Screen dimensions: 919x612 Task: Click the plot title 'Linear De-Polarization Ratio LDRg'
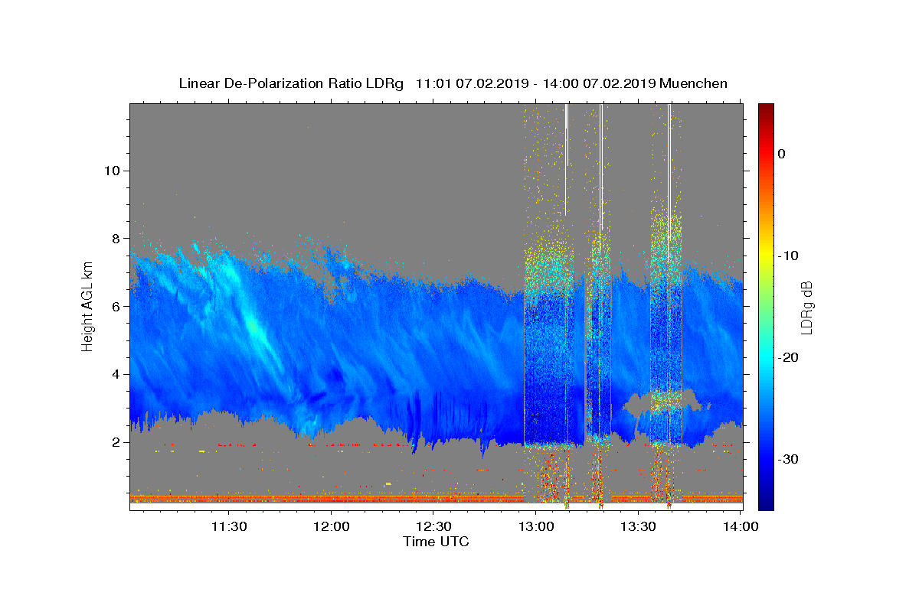tap(290, 83)
